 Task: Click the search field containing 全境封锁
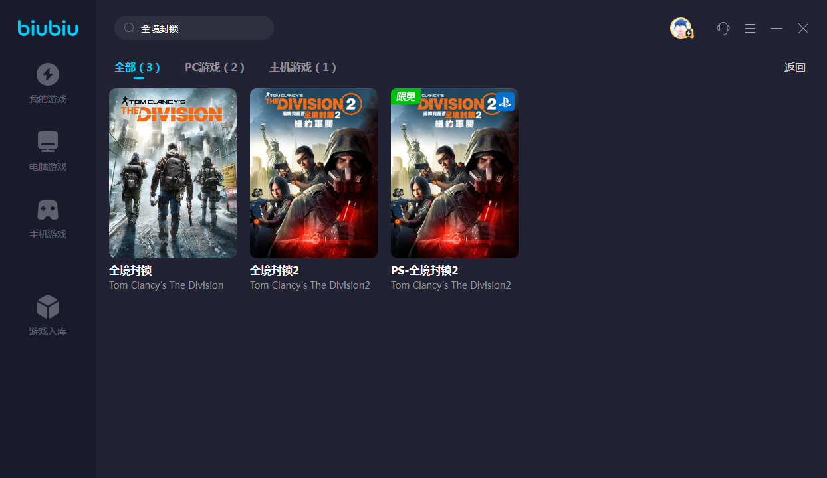click(199, 29)
